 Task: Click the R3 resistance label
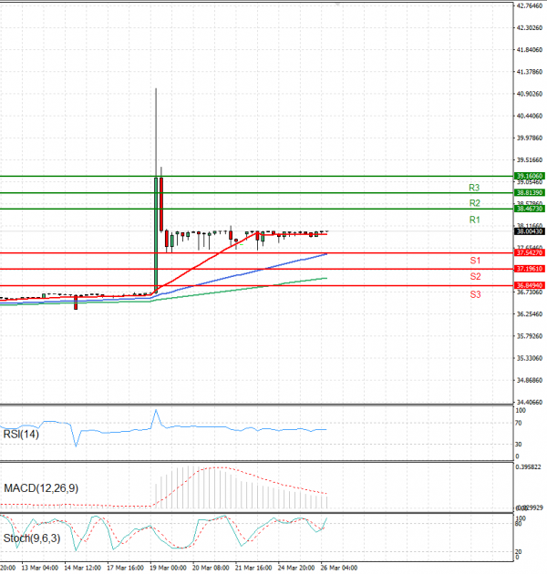[474, 187]
